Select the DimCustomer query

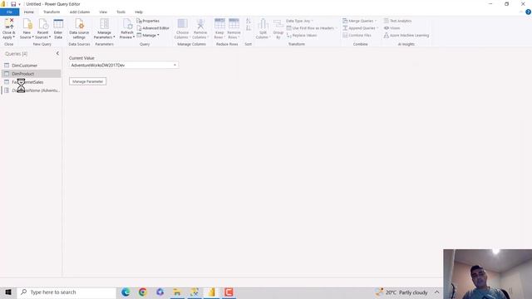click(32, 66)
